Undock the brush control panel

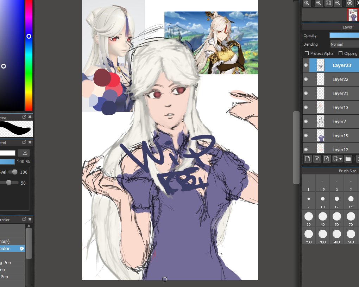coord(24,142)
